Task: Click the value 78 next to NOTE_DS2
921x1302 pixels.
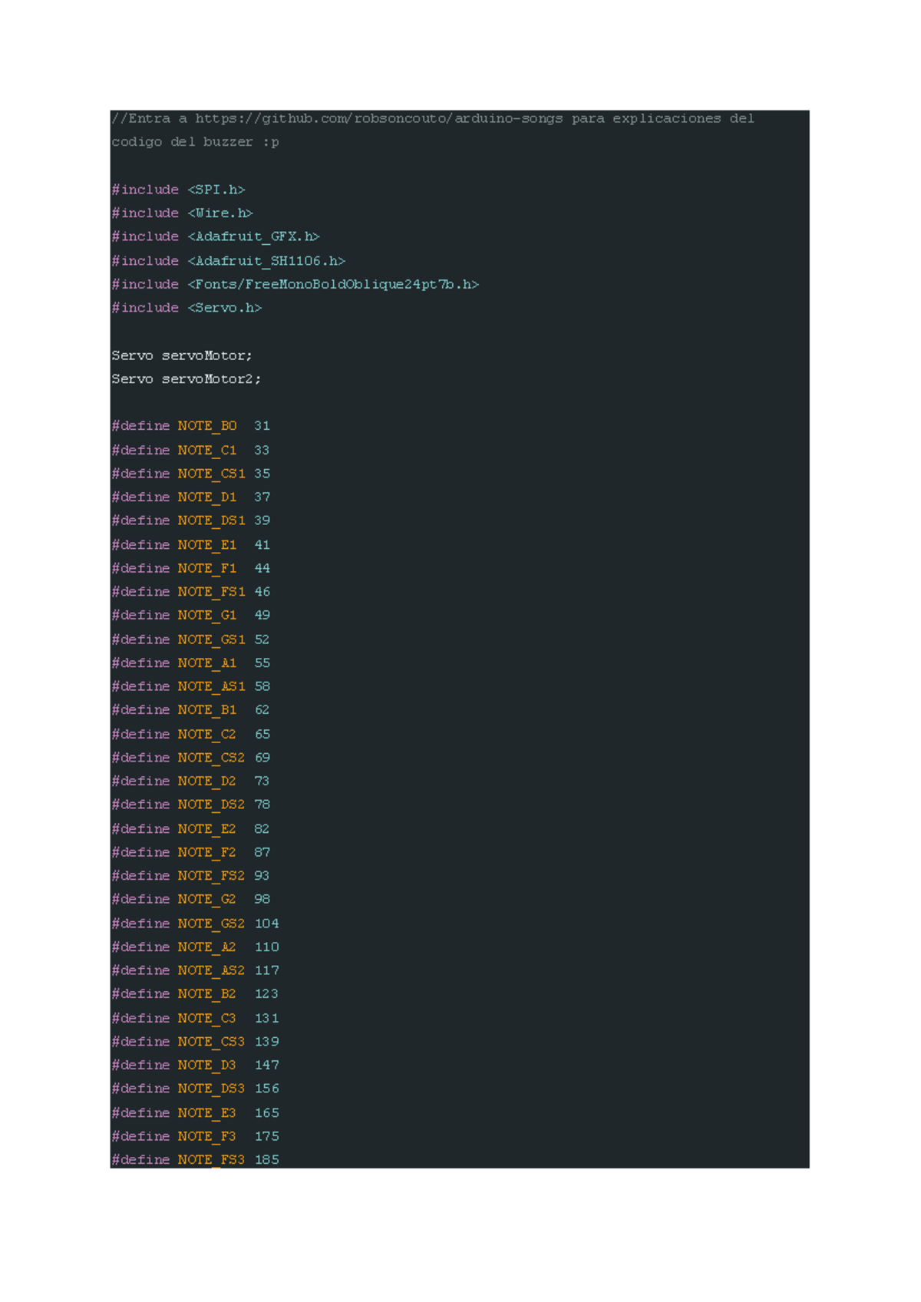Action: (x=262, y=805)
